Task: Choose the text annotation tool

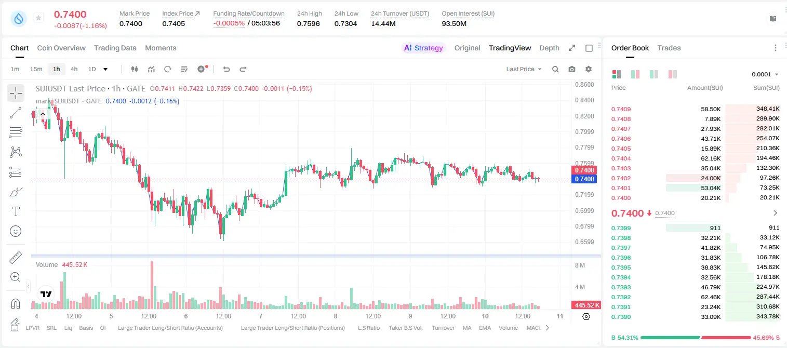Action: [x=16, y=211]
